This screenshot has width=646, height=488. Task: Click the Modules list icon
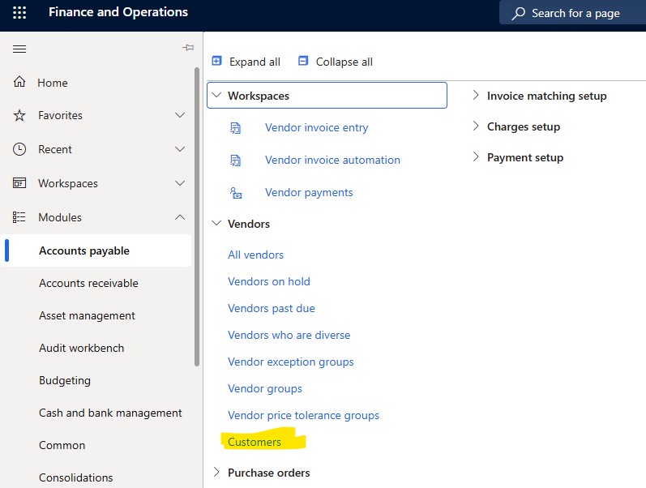coord(19,217)
